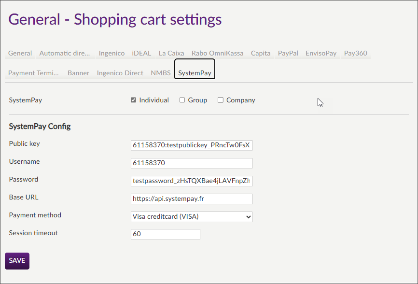Select the Base URL input field
Image resolution: width=418 pixels, height=284 pixels.
(191, 199)
